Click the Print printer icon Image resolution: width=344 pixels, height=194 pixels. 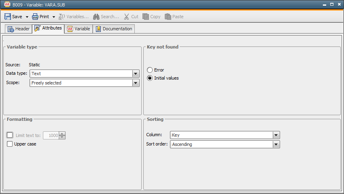35,17
